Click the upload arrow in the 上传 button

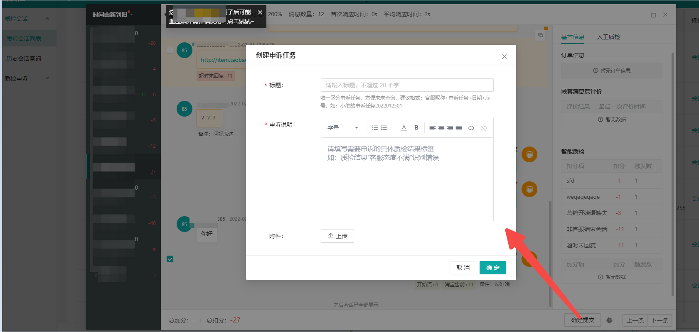pos(331,236)
